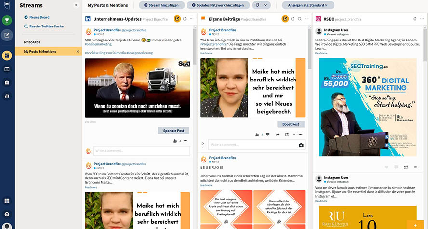Click the Stream hinzufügen button
The height and width of the screenshot is (229, 428).
[x=161, y=5]
